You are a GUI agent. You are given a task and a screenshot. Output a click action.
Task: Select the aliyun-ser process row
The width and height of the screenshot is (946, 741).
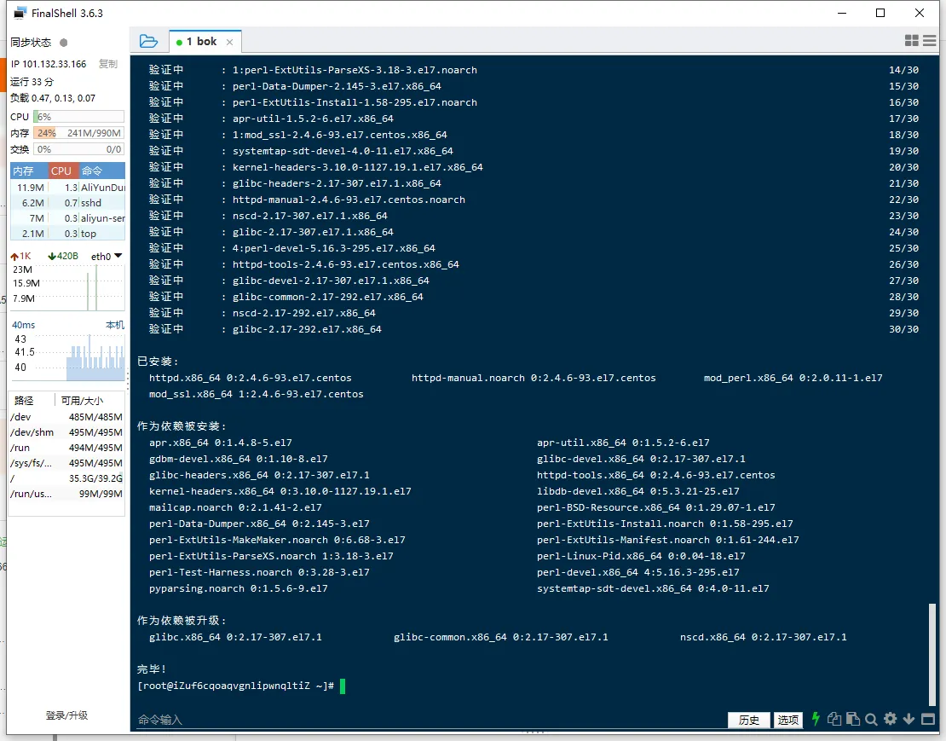point(67,218)
